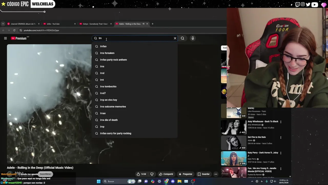This screenshot has height=185, width=328.
Task: Choose the 'lmd' suggestion
Action: point(135,73)
